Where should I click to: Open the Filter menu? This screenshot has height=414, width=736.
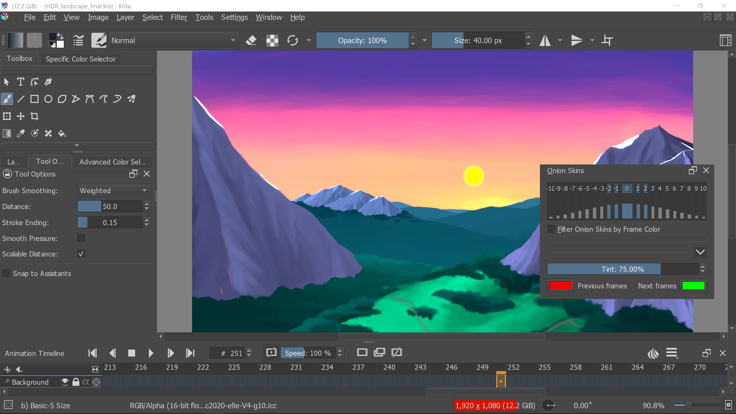click(179, 17)
